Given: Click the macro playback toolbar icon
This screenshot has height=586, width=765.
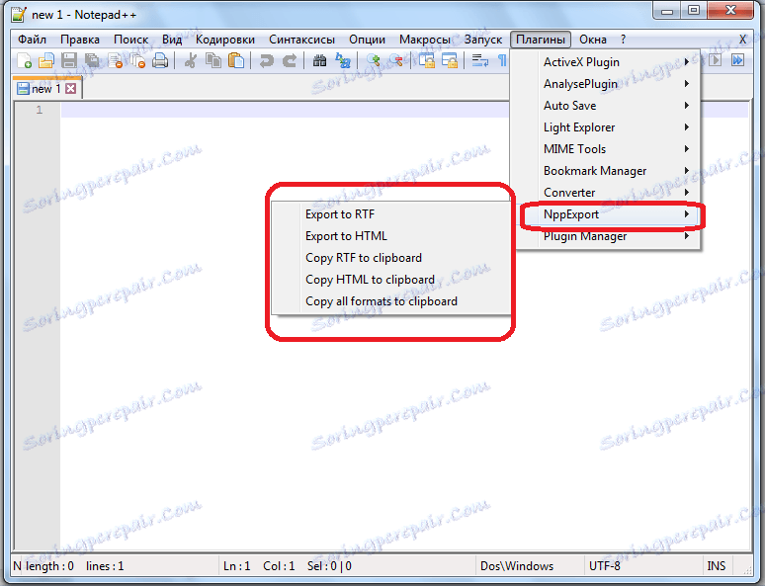Looking at the screenshot, I should [715, 60].
